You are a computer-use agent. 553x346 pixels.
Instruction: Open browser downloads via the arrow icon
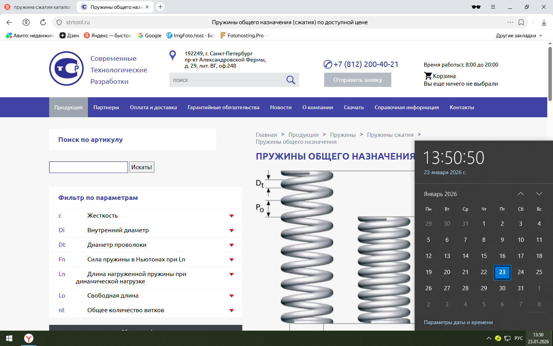[x=544, y=22]
